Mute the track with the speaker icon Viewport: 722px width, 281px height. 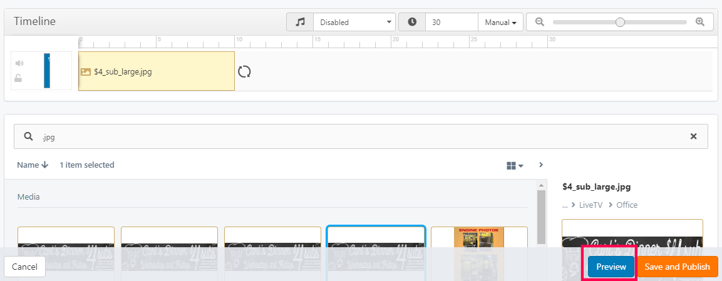(x=19, y=63)
